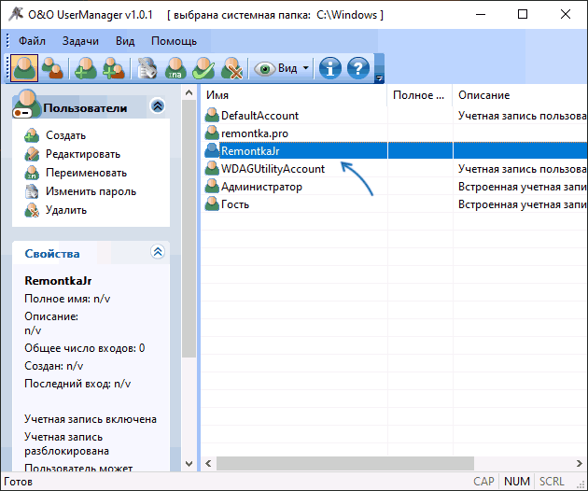Click the Создать icon in sidebar
This screenshot has height=491, width=588.
coord(32,135)
